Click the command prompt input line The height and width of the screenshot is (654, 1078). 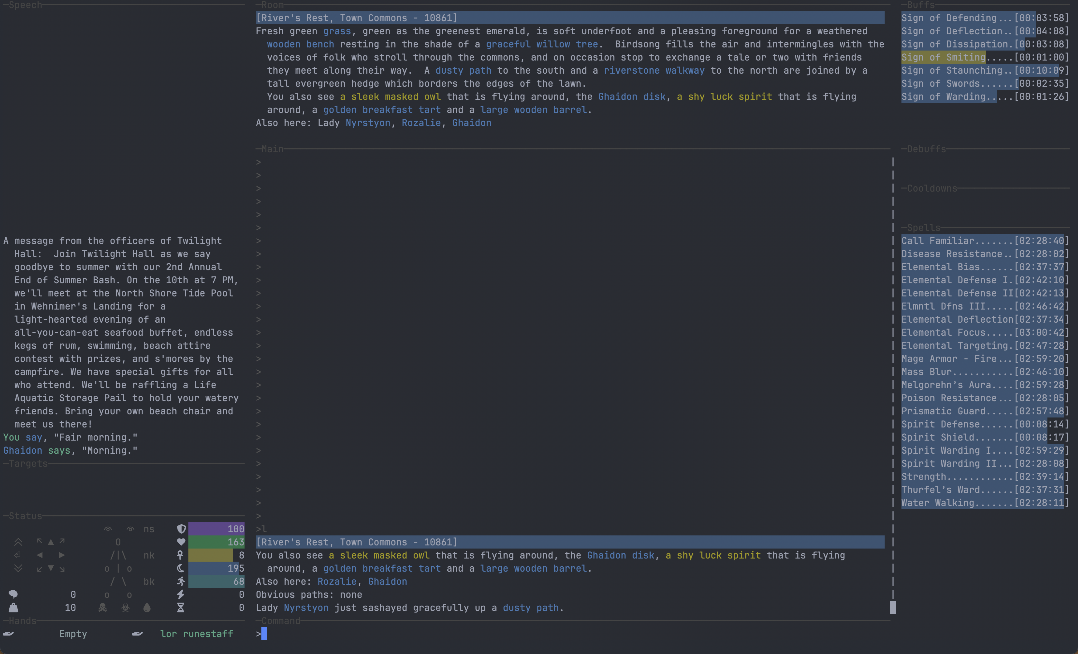point(572,634)
